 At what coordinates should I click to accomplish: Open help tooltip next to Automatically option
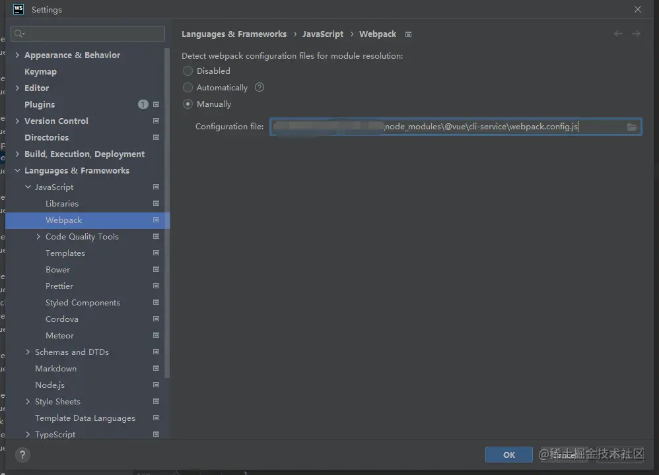(260, 87)
